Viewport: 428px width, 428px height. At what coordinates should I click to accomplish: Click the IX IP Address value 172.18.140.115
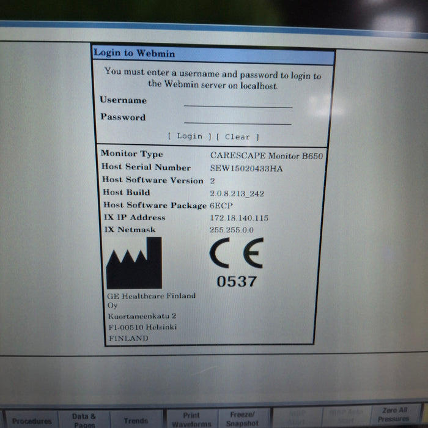pos(239,218)
